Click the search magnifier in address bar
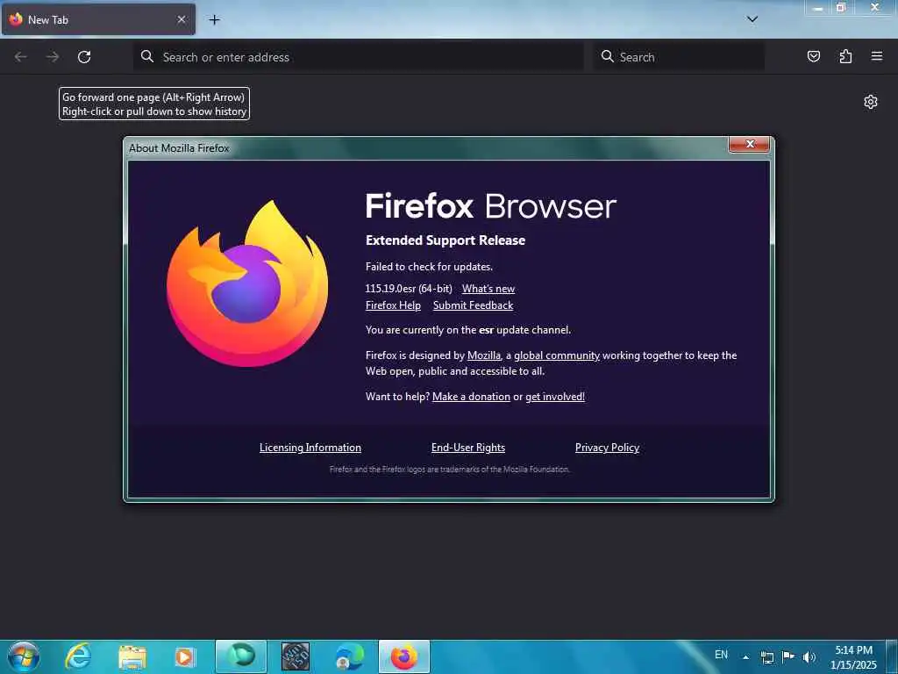 [147, 56]
